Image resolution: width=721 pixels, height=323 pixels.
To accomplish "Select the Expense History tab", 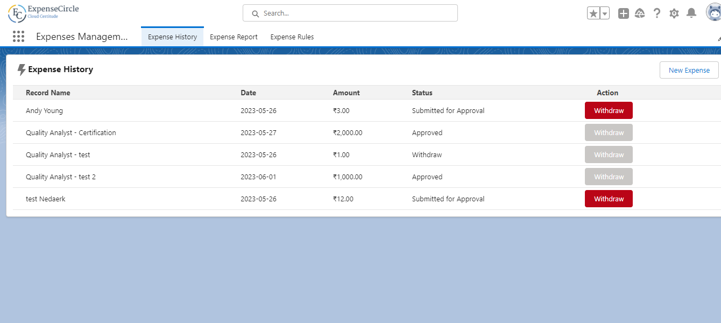I will coord(172,37).
